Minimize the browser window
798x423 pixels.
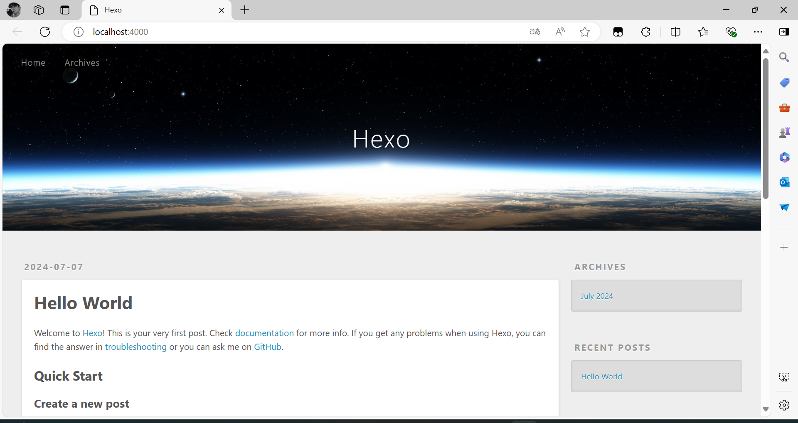tap(727, 10)
